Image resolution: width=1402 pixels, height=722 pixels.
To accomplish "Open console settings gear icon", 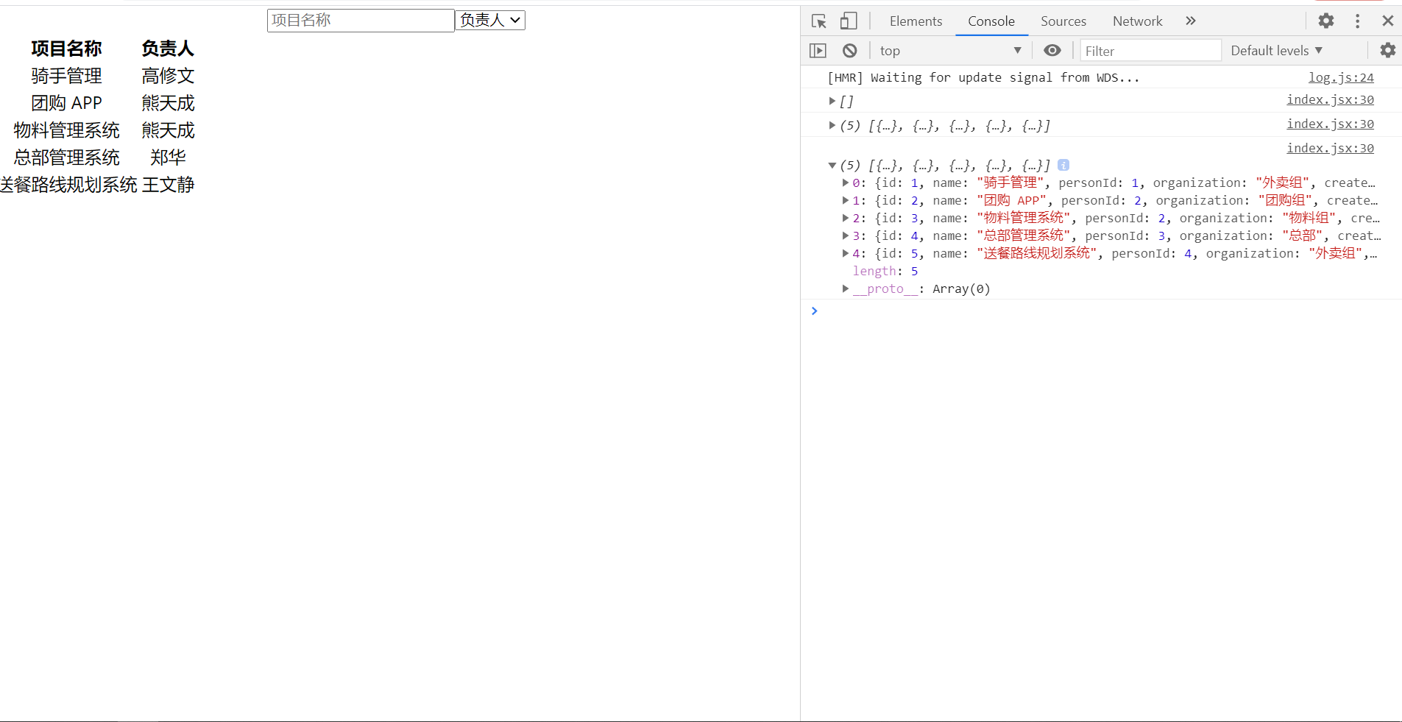I will 1387,51.
